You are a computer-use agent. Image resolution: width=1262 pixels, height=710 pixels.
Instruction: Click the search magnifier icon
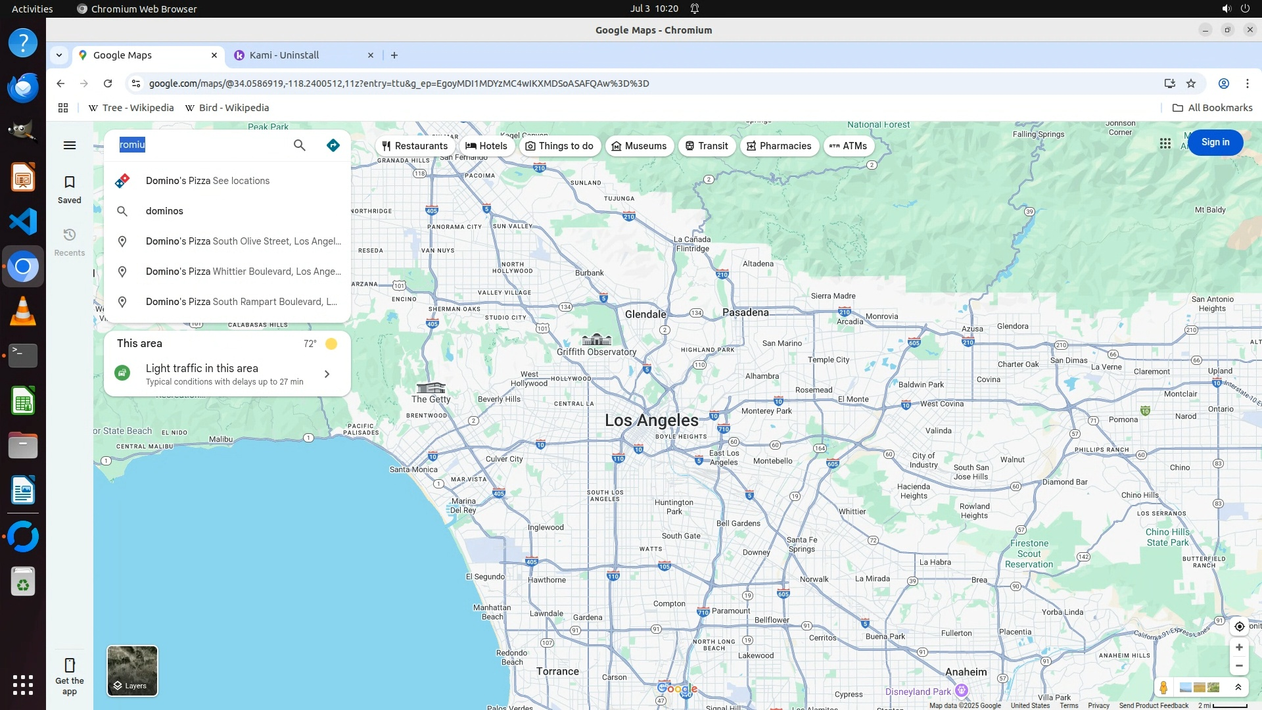(x=300, y=145)
